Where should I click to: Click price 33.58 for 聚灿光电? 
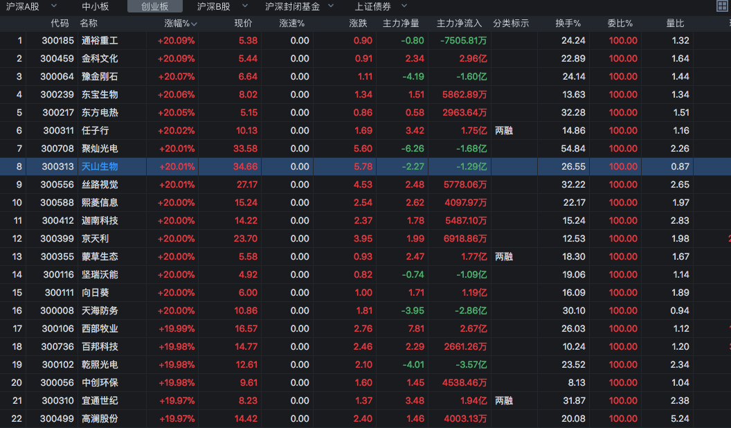click(245, 149)
